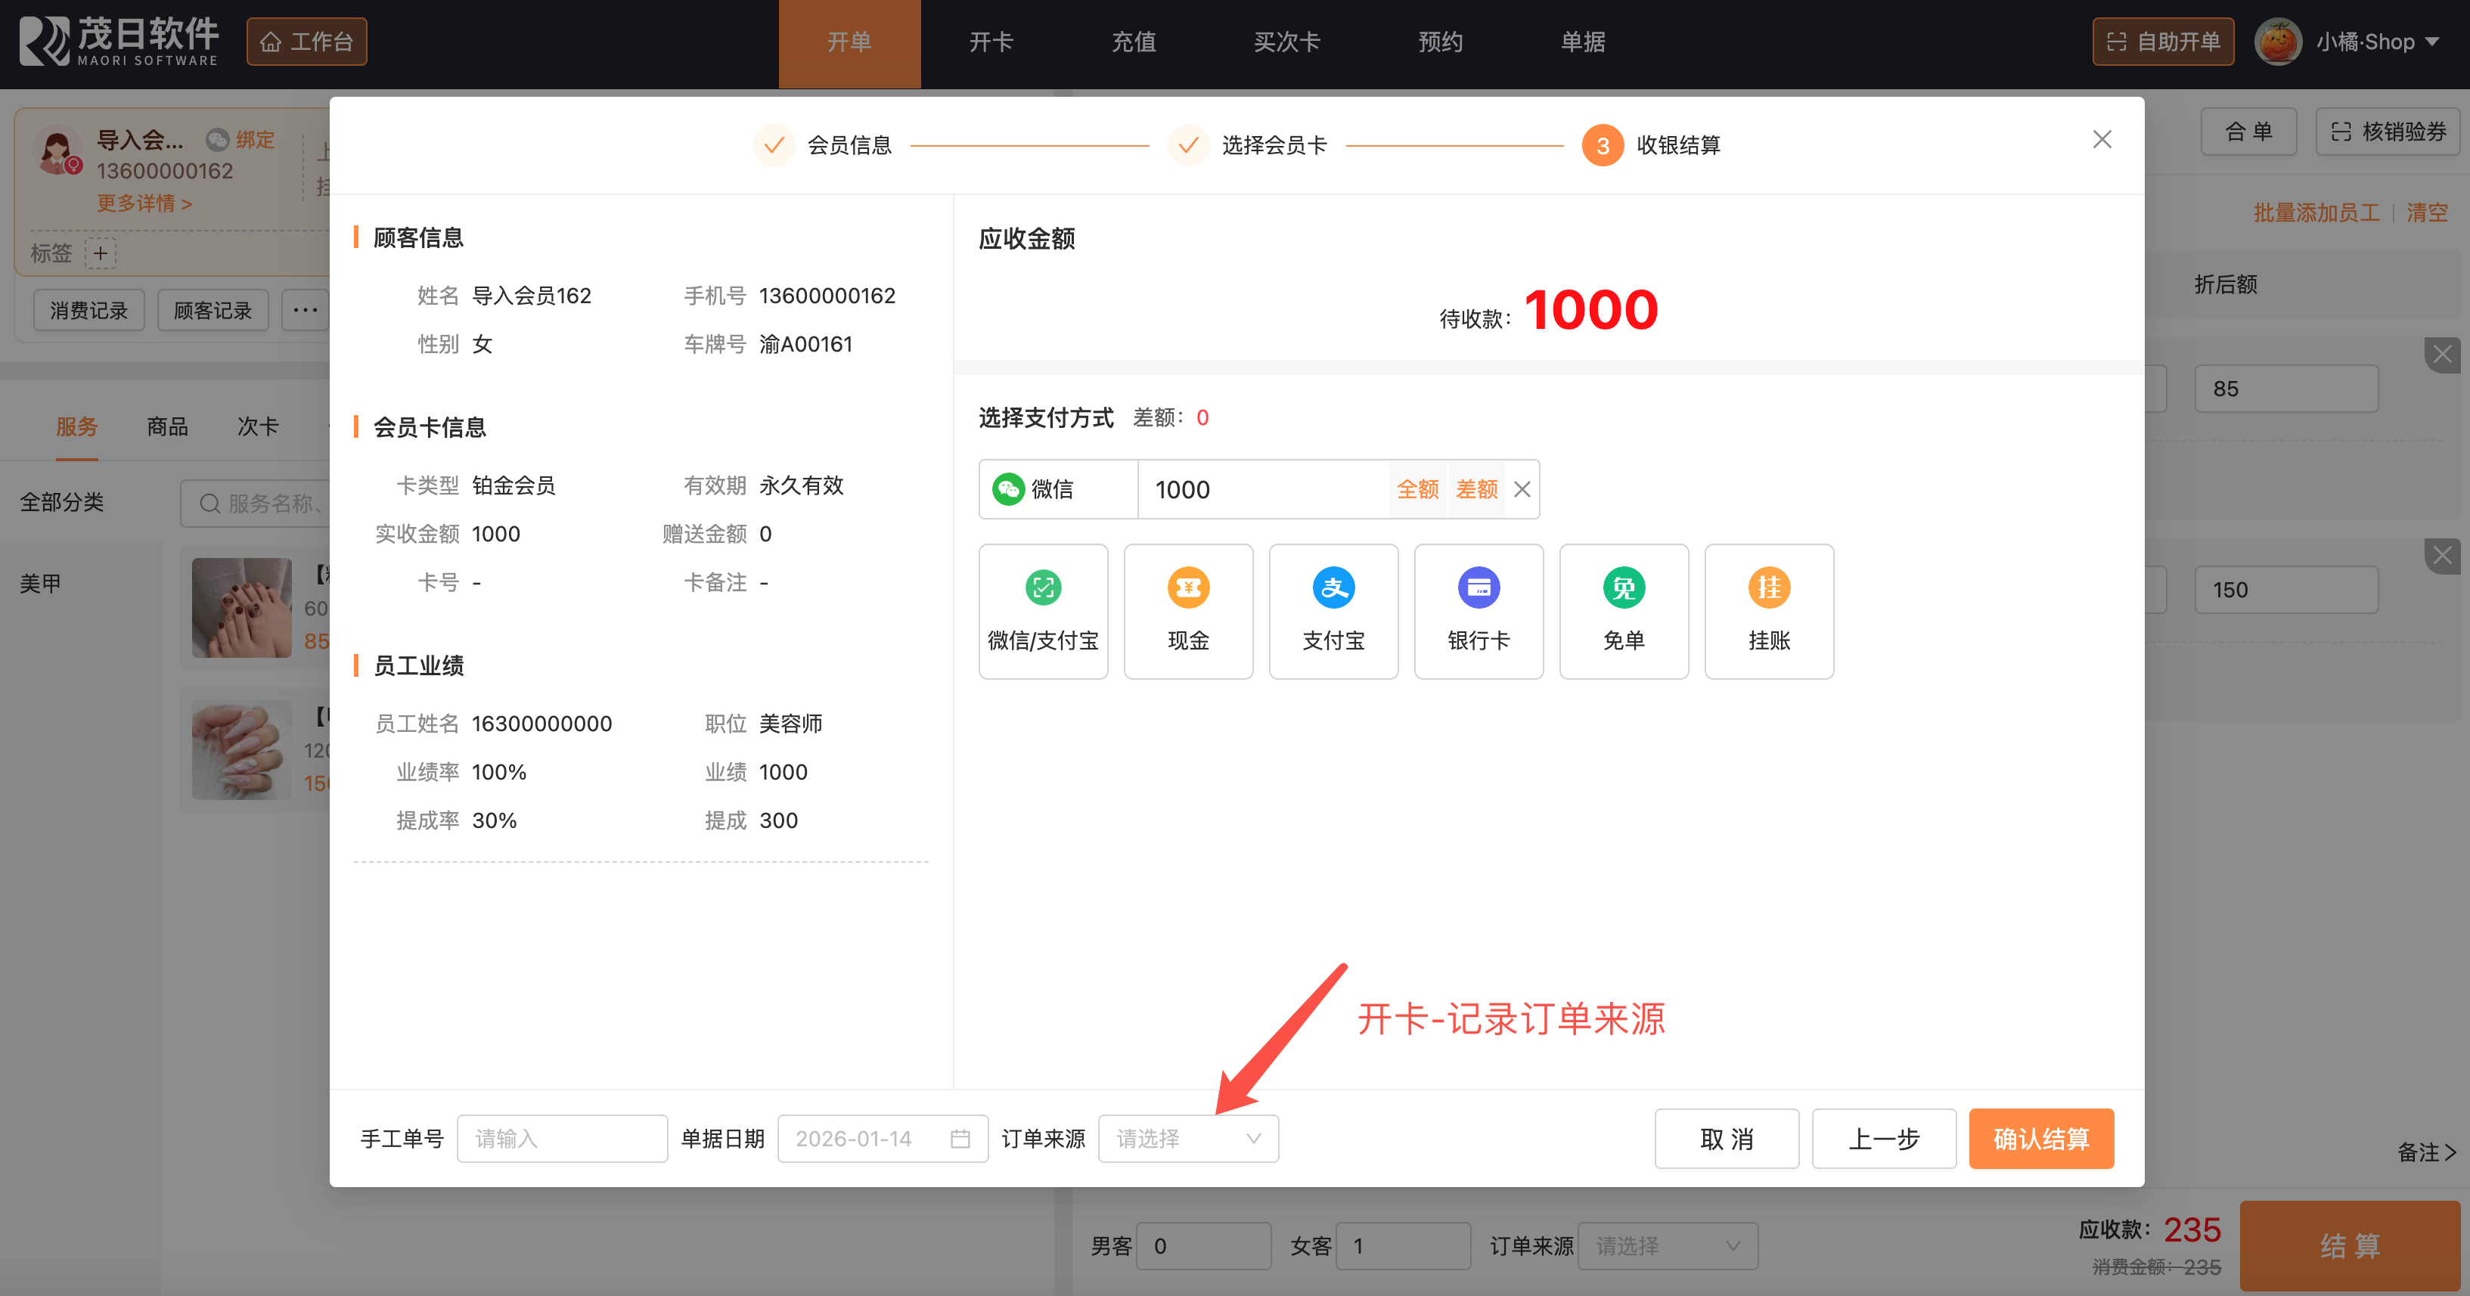The width and height of the screenshot is (2470, 1296).
Task: Select the 免单 free-order payment option
Action: 1623,611
